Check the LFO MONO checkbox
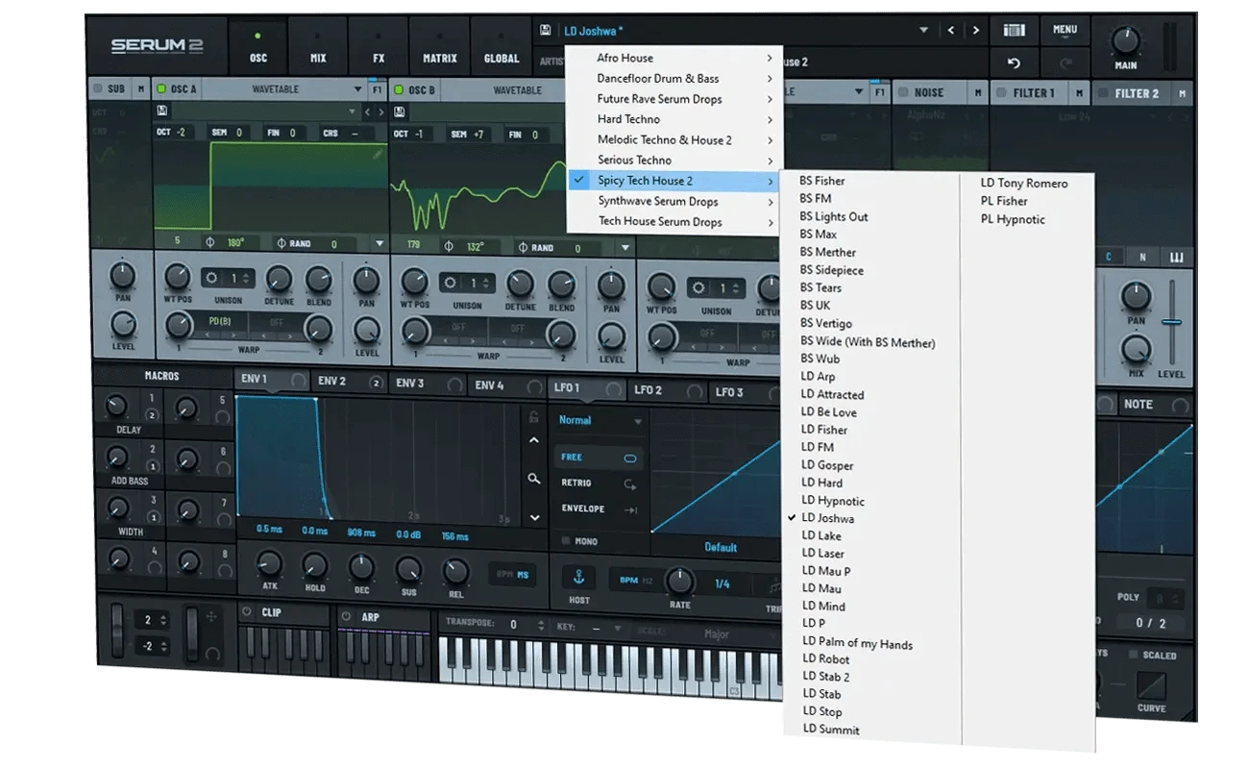This screenshot has width=1249, height=769. pos(565,541)
